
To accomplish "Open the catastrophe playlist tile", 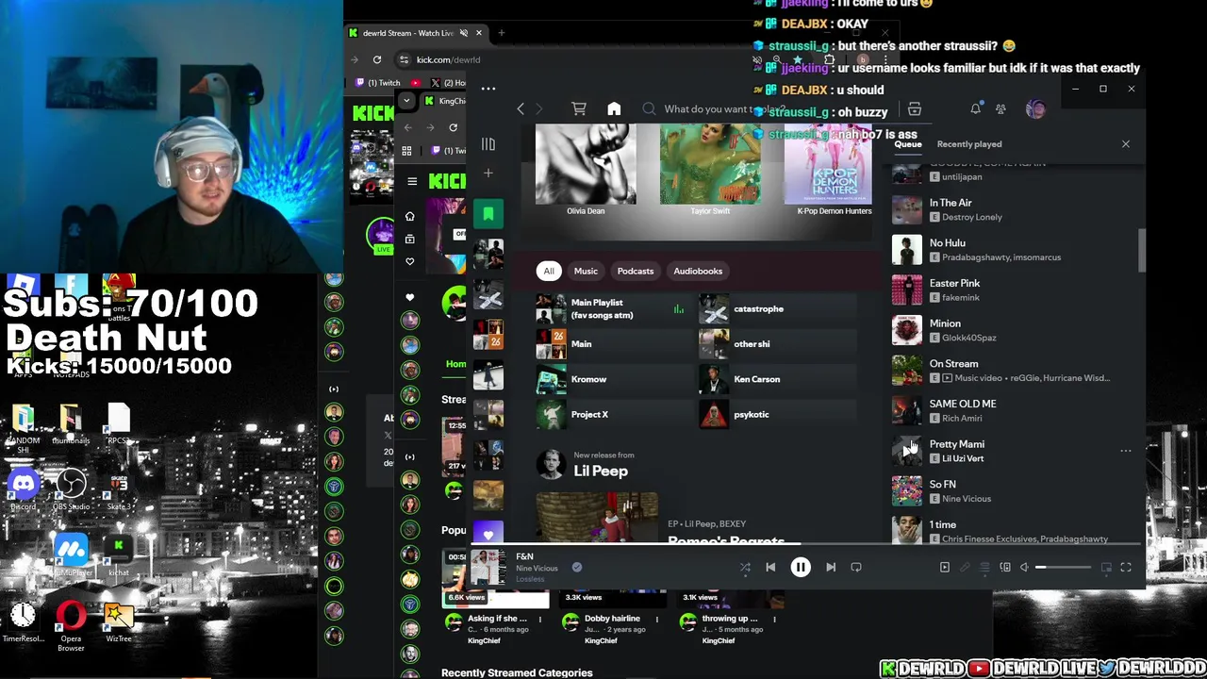I will pyautogui.click(x=777, y=309).
